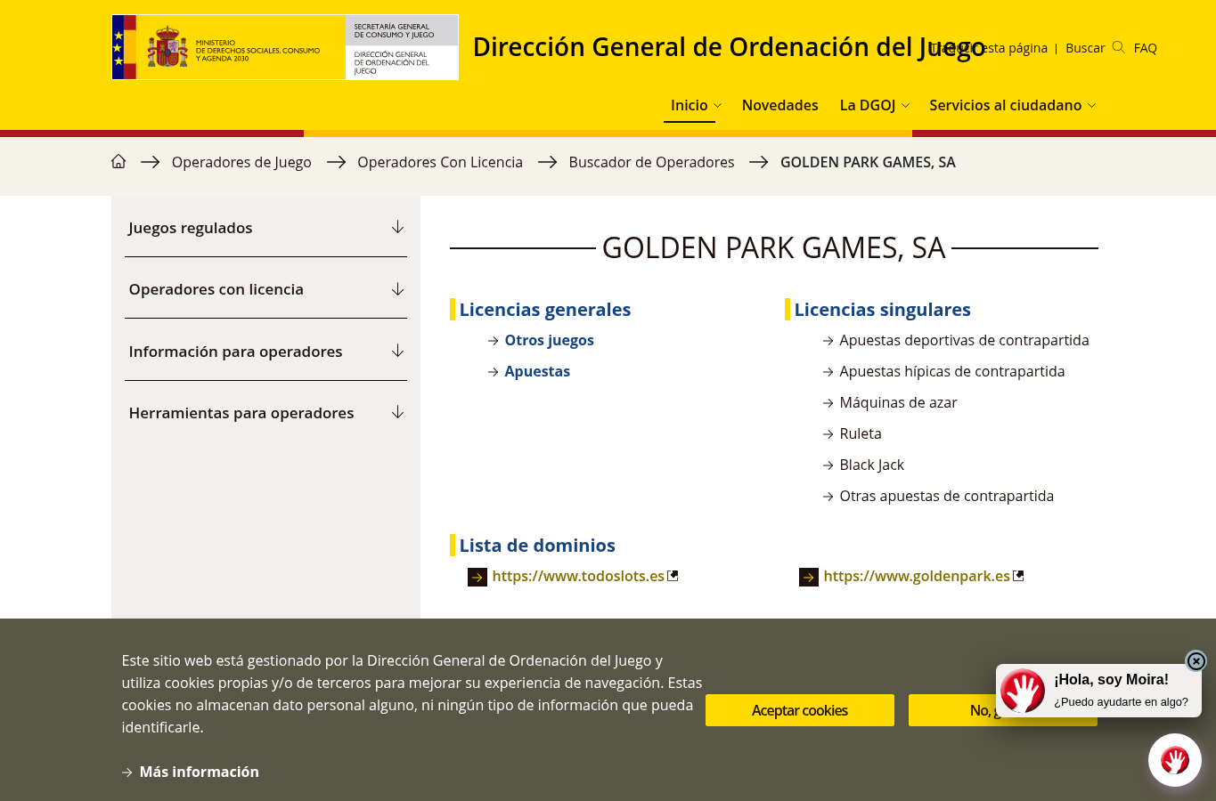The width and height of the screenshot is (1216, 801).
Task: Visit https://www.todoslots.es domain
Action: 578,576
